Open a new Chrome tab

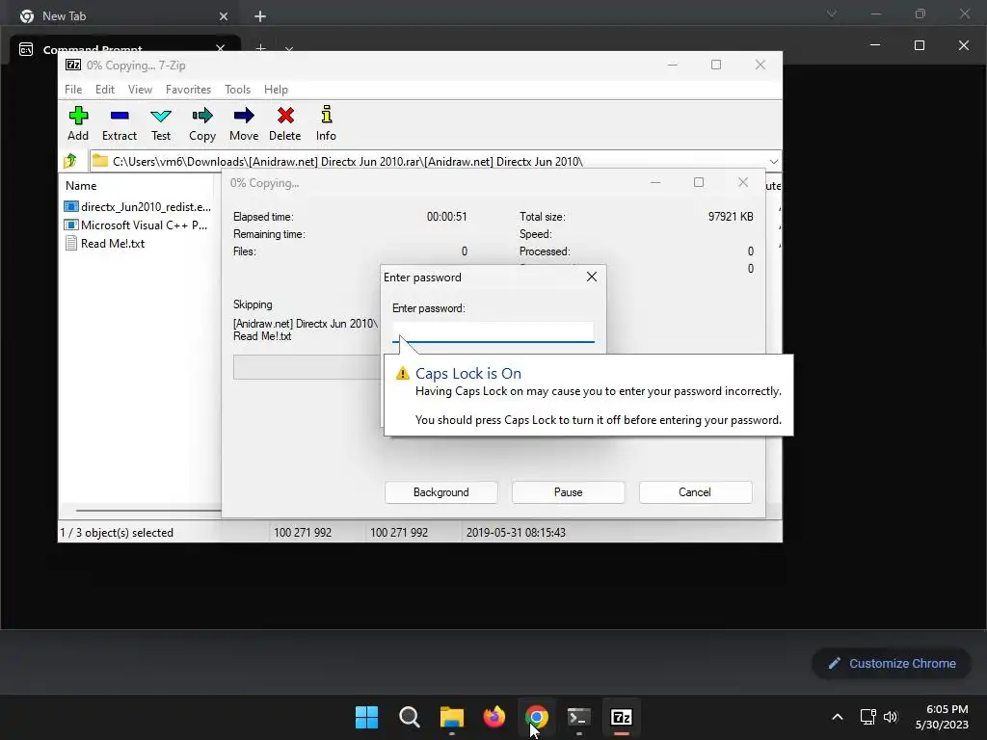(x=260, y=16)
